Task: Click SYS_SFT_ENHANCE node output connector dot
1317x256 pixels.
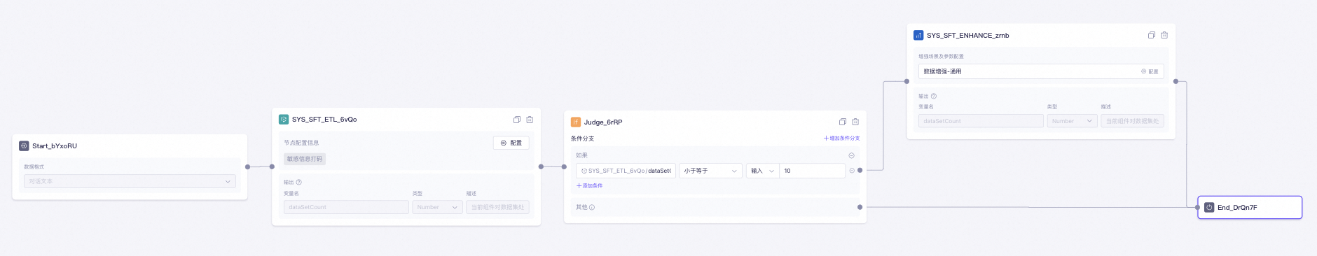Action: click(x=1175, y=81)
